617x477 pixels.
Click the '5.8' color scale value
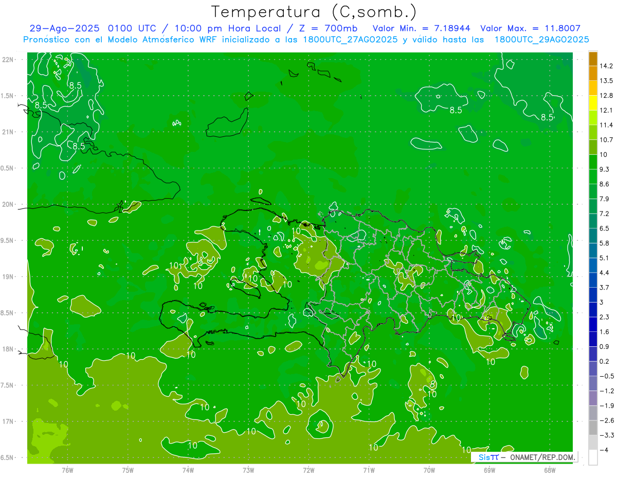[604, 243]
